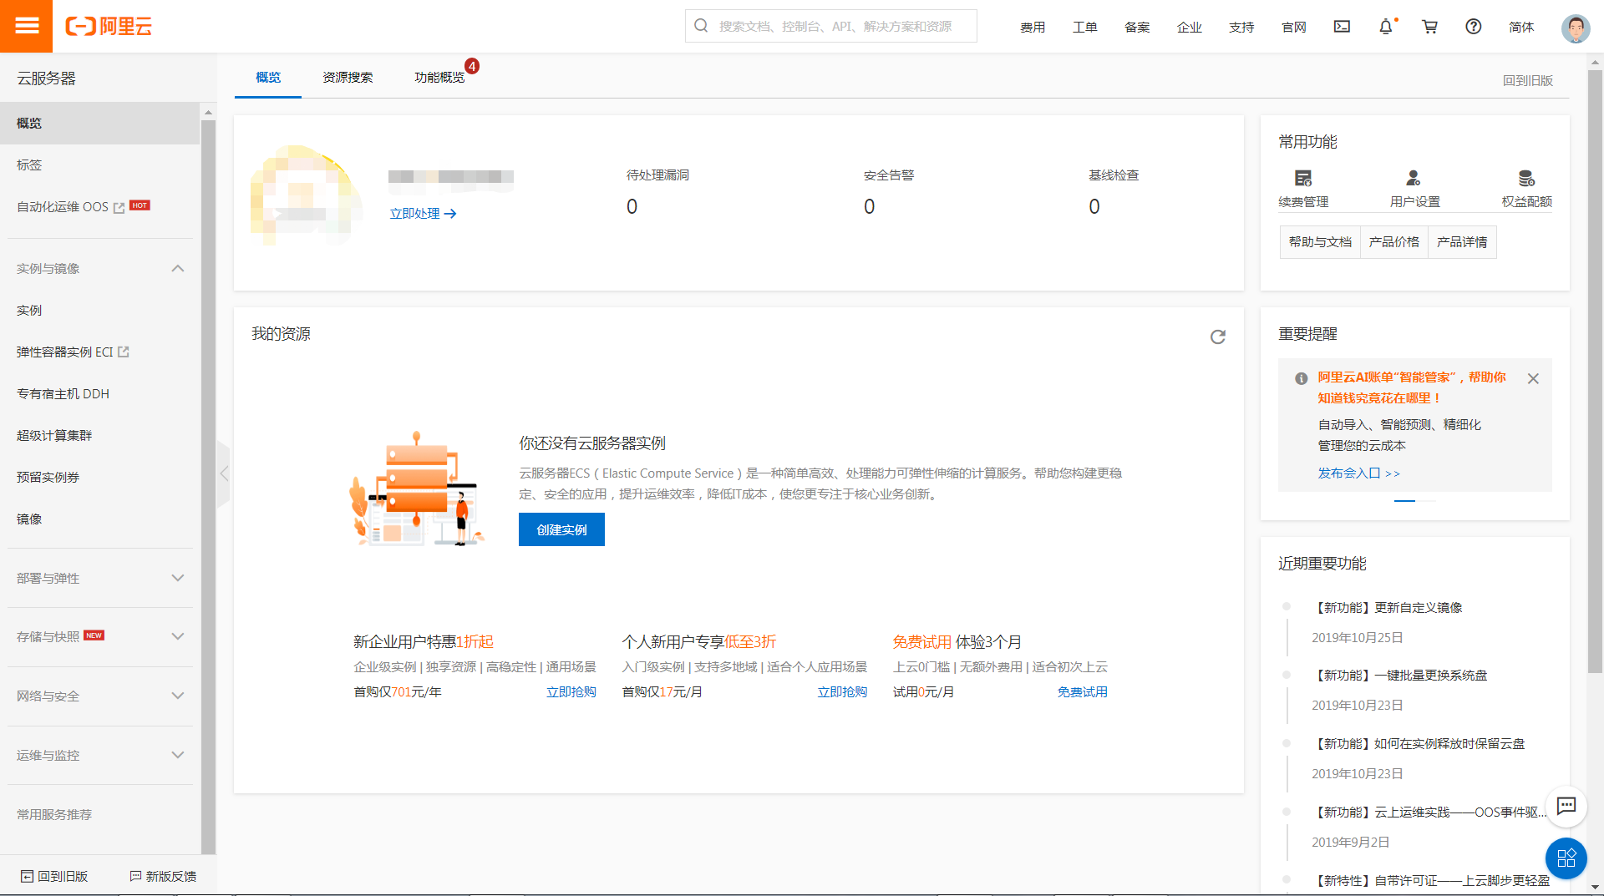Open the 工单 top menu

tap(1085, 27)
